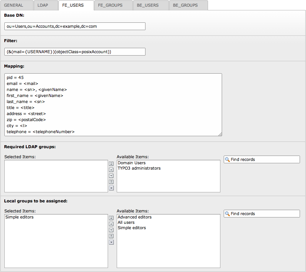Move selected Required LDAP group up
This screenshot has width=306, height=272.
click(x=111, y=170)
